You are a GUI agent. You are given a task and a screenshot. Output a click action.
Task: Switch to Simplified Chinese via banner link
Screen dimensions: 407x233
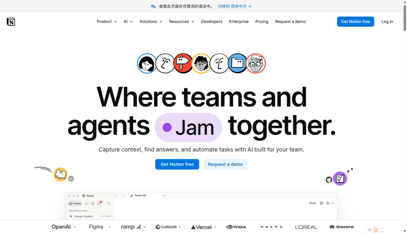click(235, 6)
